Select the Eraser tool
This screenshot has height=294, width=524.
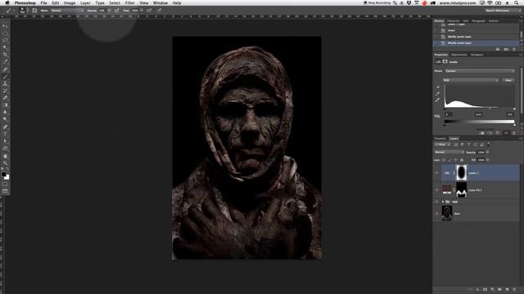5,98
